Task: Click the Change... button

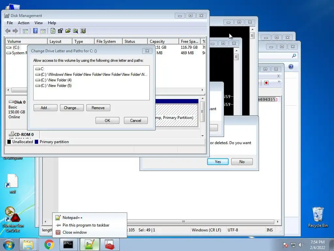Action: 72,108
